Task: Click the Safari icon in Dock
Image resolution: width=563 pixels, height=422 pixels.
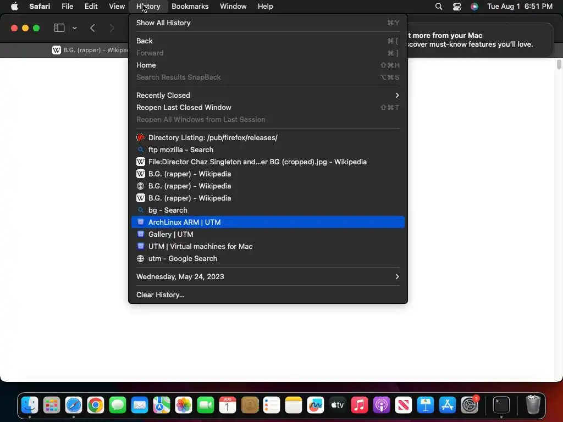Action: [74, 405]
